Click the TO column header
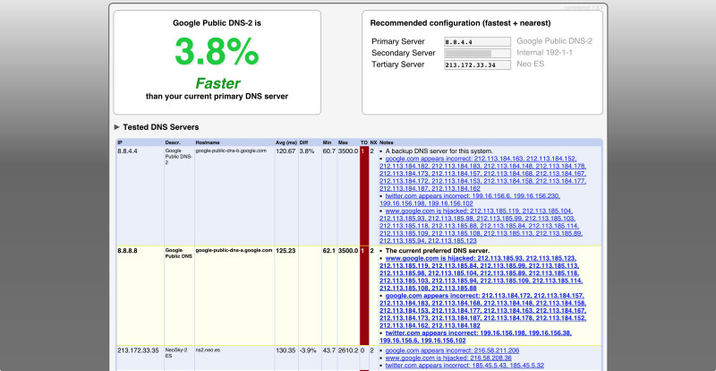 364,142
